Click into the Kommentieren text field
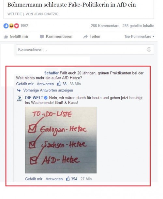This screenshot has width=163, height=199. 85,49
